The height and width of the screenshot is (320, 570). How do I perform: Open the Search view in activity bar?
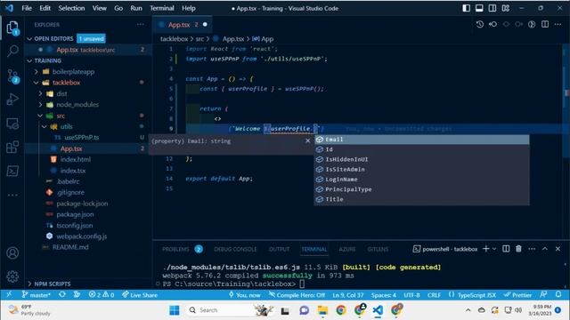(12, 52)
